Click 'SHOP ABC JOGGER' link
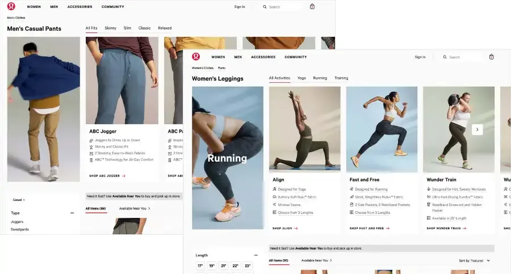Viewport: 511px width, 274px height. 107,176
